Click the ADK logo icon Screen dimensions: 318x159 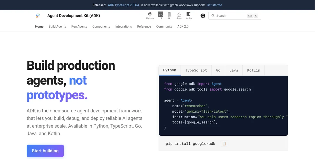click(x=38, y=16)
